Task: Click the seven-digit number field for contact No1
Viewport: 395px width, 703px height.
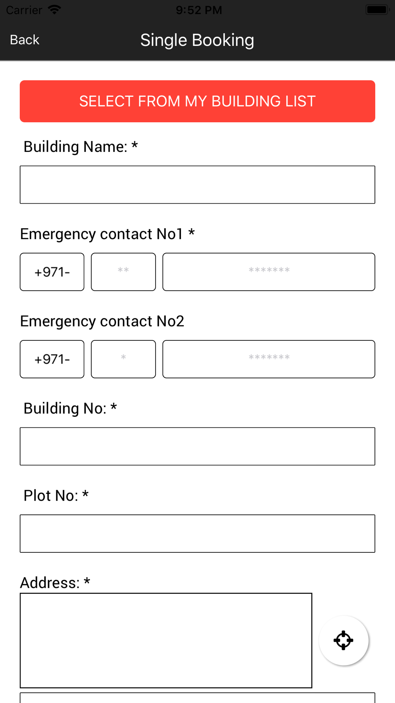Action: [269, 272]
